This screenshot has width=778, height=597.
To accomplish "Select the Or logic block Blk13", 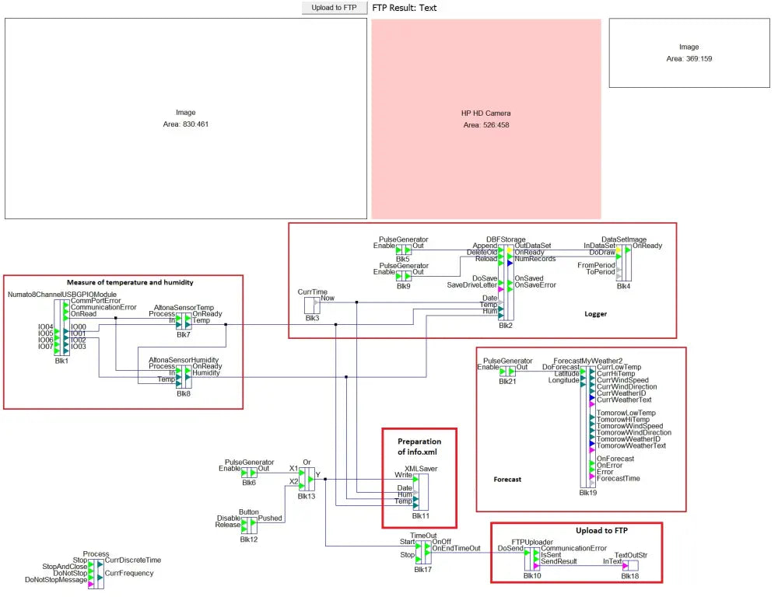I will [307, 479].
